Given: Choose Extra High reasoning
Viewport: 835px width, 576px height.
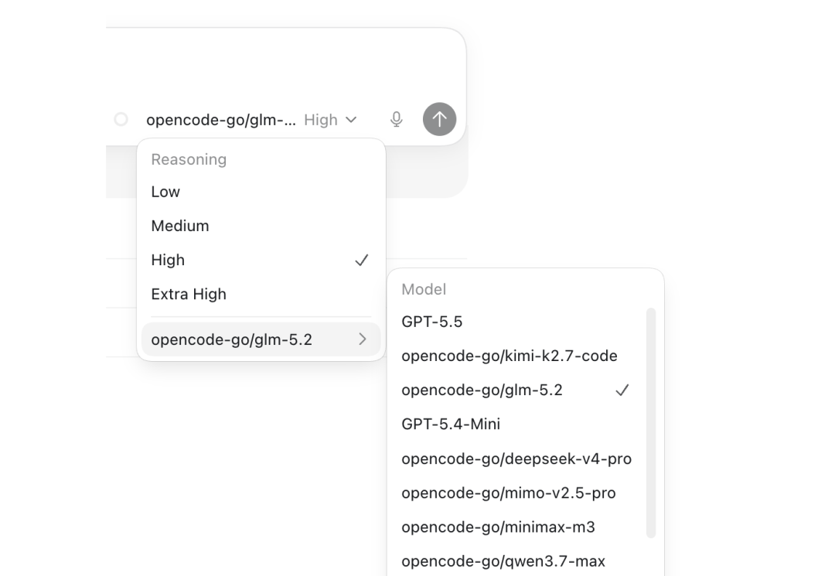Looking at the screenshot, I should (x=261, y=294).
